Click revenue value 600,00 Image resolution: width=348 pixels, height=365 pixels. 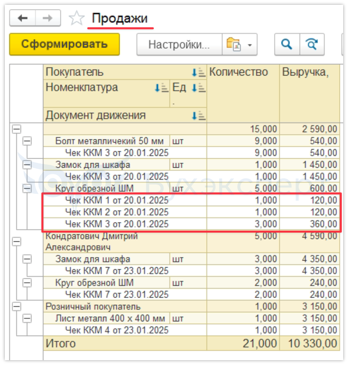coord(323,188)
